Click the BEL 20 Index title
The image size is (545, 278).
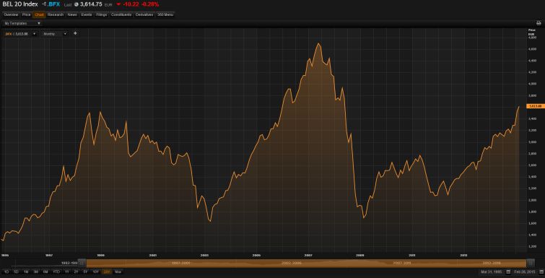[19, 4]
